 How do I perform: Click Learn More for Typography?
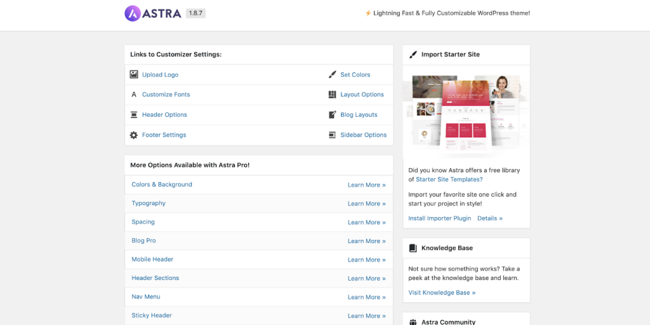tap(366, 204)
